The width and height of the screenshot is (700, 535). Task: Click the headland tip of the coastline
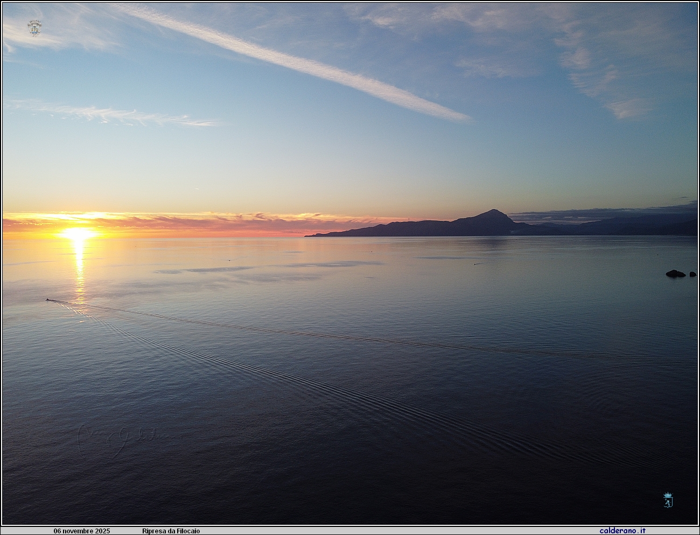click(309, 235)
